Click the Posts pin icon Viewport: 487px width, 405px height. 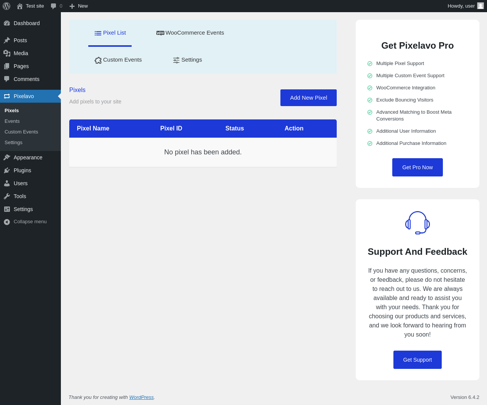click(x=7, y=40)
